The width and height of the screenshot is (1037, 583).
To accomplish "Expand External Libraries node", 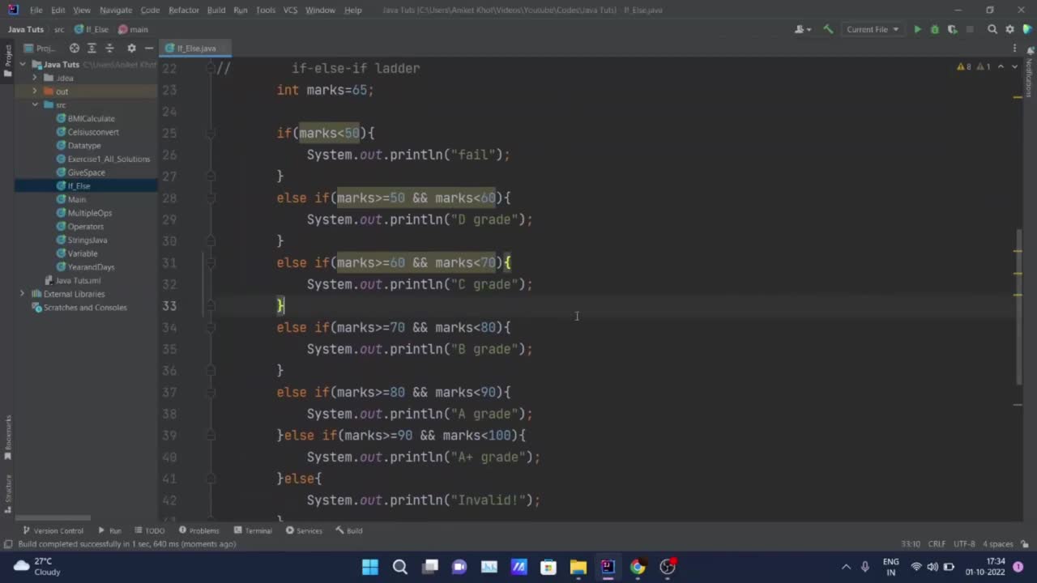I will point(23,294).
